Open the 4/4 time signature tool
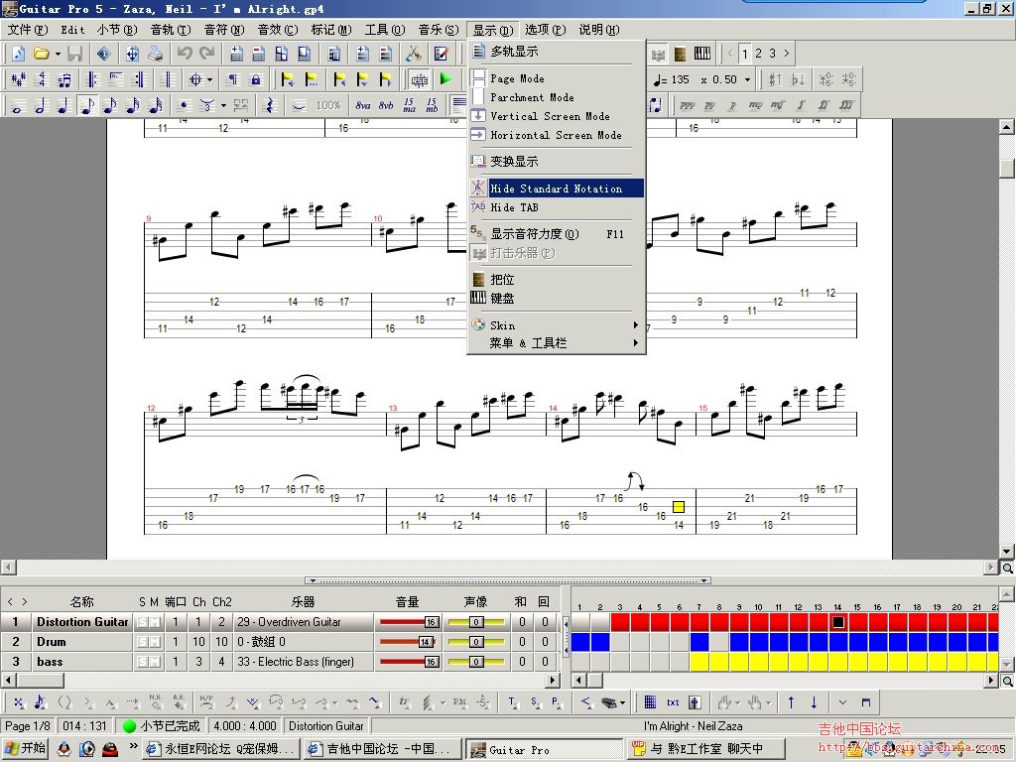Image resolution: width=1016 pixels, height=762 pixels. tap(42, 79)
